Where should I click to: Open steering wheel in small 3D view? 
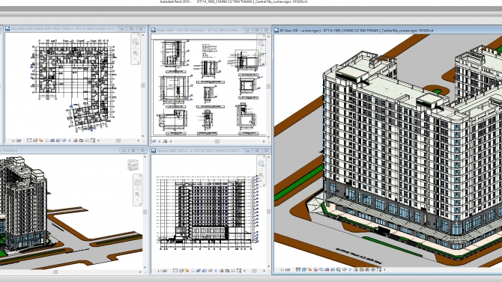coord(137,183)
